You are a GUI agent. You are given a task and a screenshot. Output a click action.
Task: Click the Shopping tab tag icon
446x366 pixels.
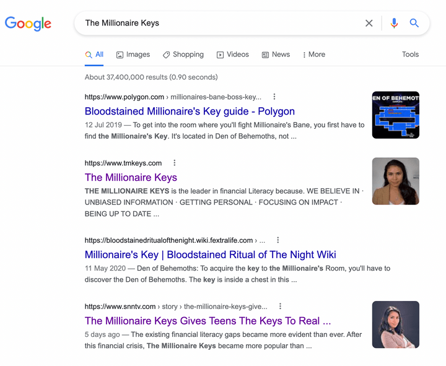[166, 55]
